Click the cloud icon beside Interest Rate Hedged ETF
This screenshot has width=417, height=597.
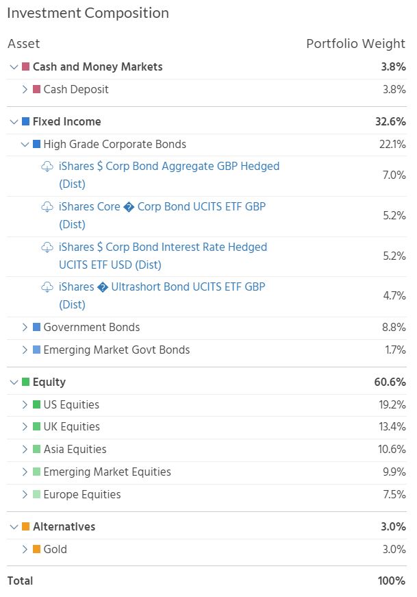click(47, 247)
